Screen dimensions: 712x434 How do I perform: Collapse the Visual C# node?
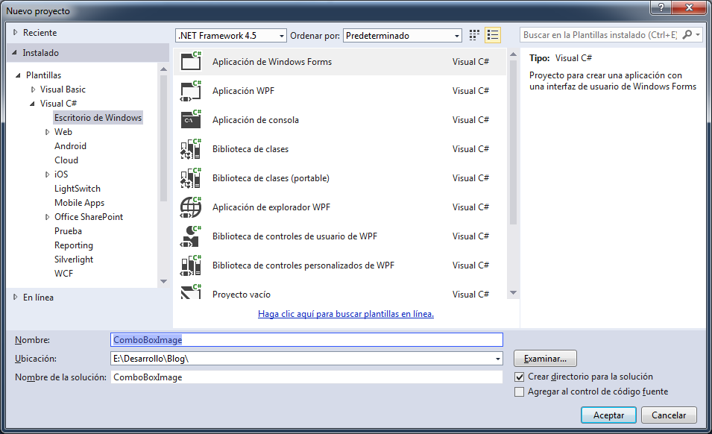32,103
